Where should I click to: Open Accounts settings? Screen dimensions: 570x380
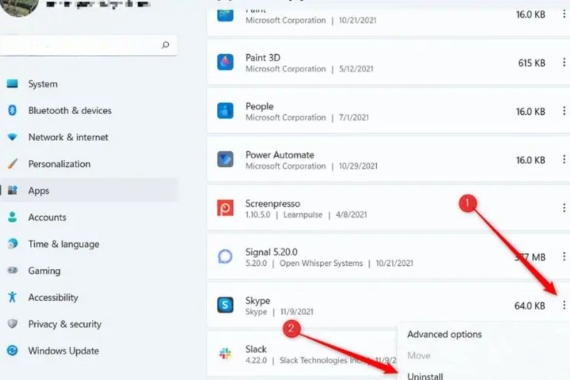pyautogui.click(x=47, y=217)
